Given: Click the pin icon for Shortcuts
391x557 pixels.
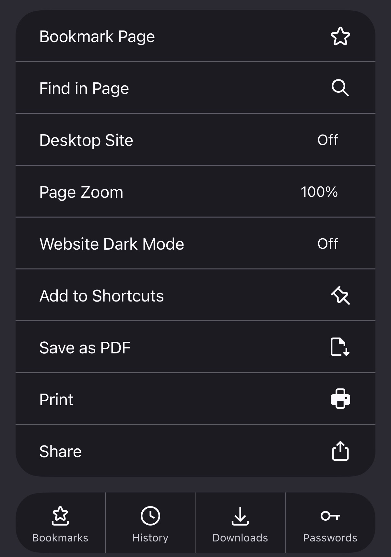Looking at the screenshot, I should coord(340,295).
